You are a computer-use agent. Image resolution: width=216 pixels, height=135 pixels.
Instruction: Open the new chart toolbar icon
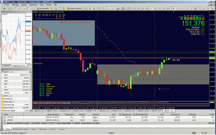coord(3,9)
